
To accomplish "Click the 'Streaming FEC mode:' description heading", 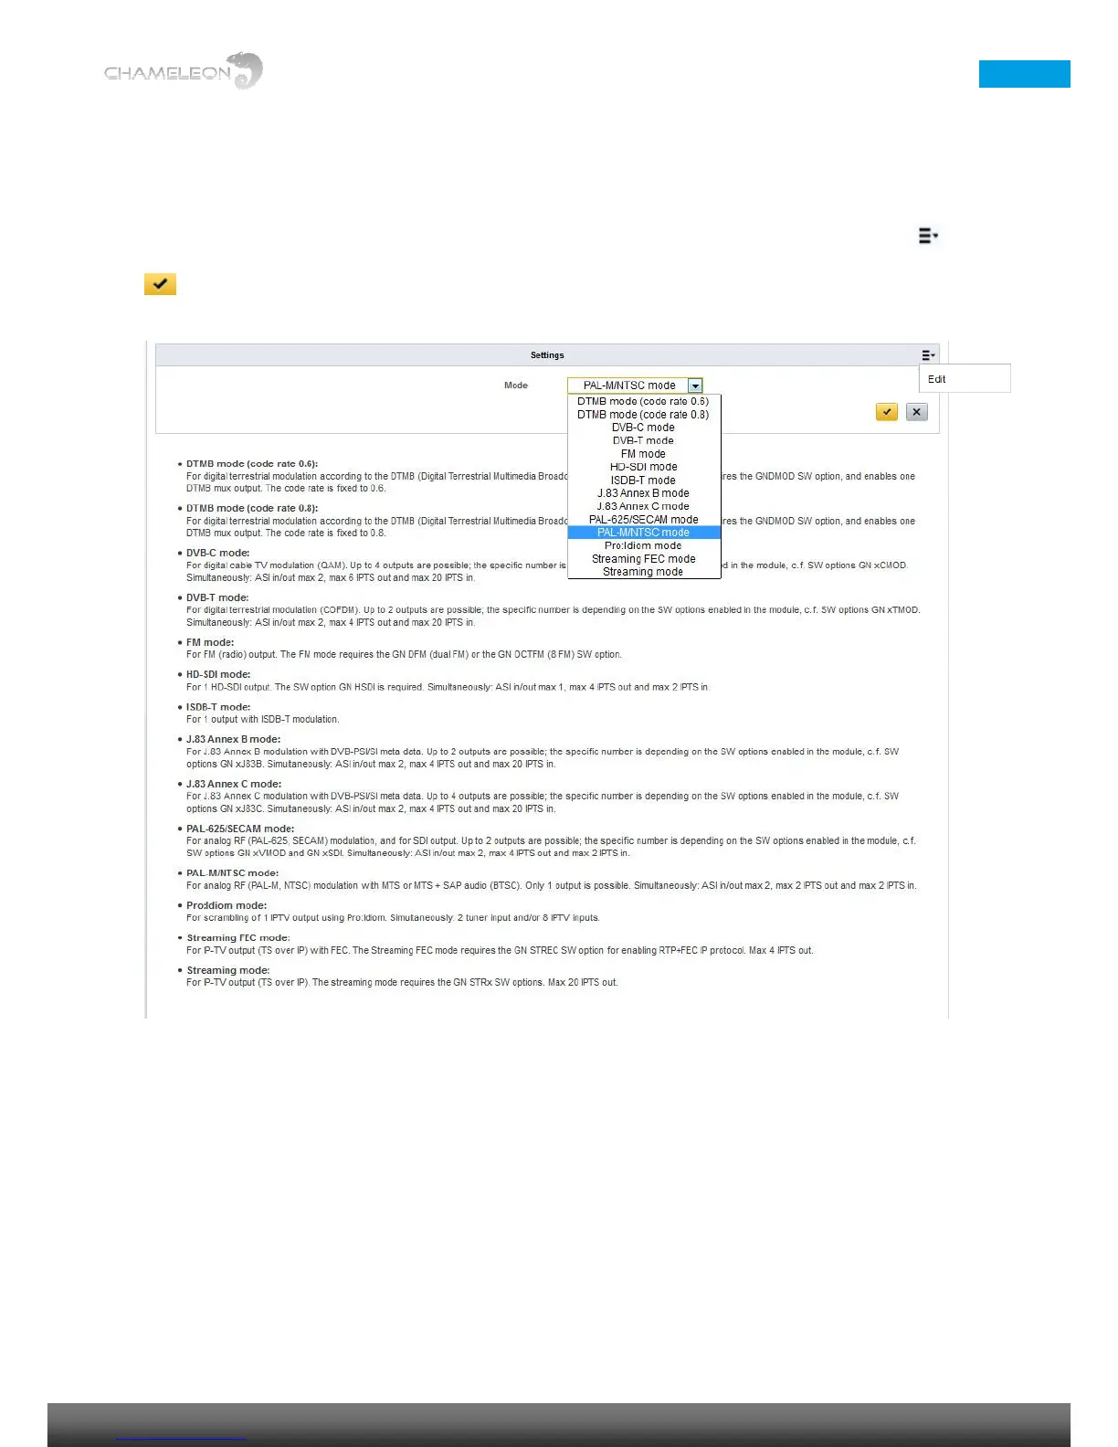I will point(238,938).
